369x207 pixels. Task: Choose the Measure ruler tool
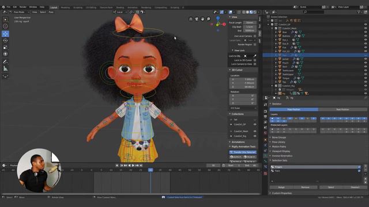(x=5, y=68)
